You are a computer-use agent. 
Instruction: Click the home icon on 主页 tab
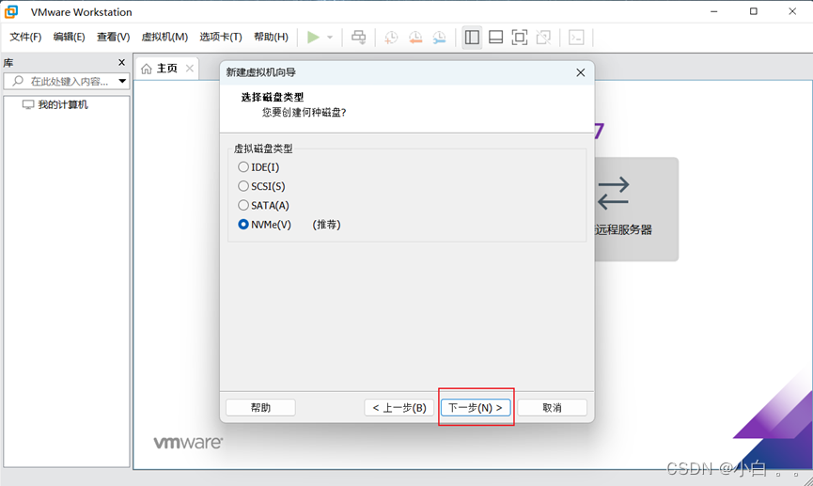tap(147, 69)
